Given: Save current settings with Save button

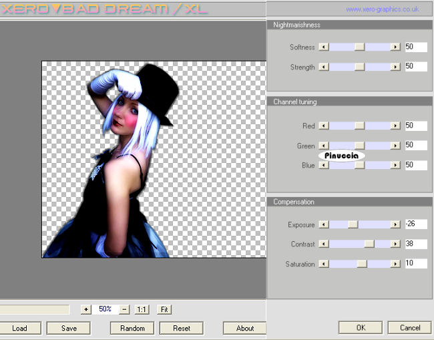Looking at the screenshot, I should [69, 328].
